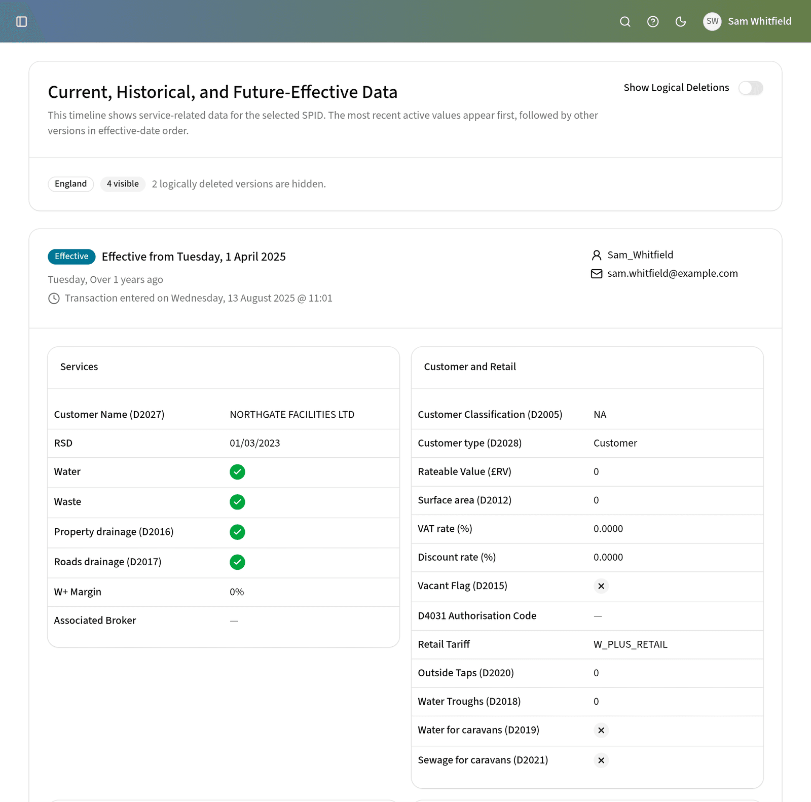Click the Water Troughs (D2018) label
The image size is (811, 802).
[469, 702]
